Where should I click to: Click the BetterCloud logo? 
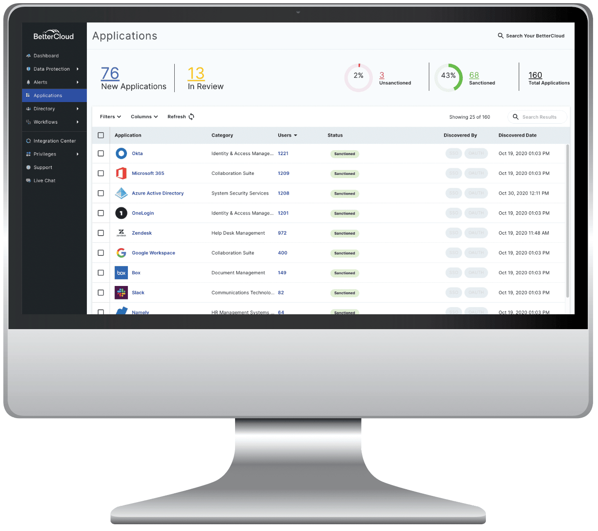pos(54,36)
